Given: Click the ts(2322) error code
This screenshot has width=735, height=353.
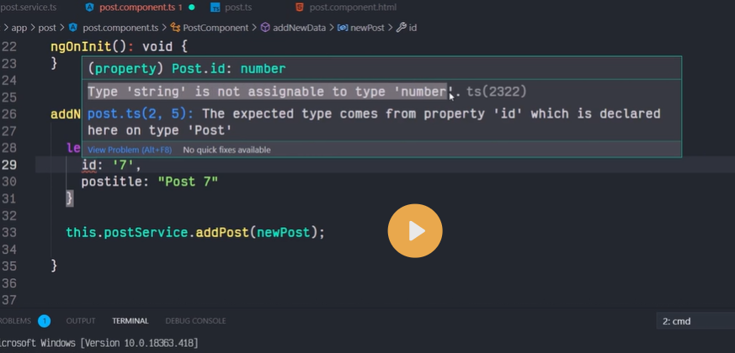Looking at the screenshot, I should tap(497, 92).
